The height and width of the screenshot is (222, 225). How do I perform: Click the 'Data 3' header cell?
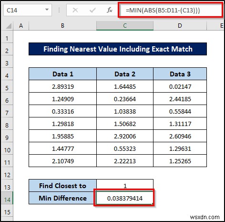(180, 74)
